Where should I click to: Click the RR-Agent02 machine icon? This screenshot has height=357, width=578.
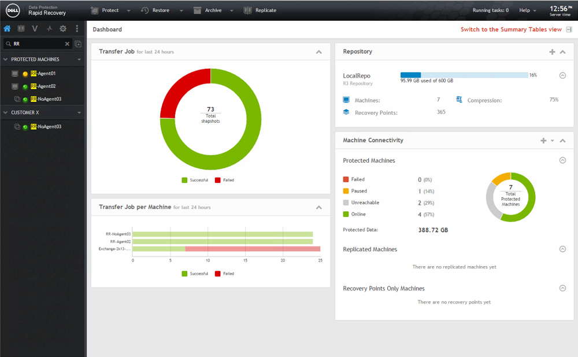point(15,86)
